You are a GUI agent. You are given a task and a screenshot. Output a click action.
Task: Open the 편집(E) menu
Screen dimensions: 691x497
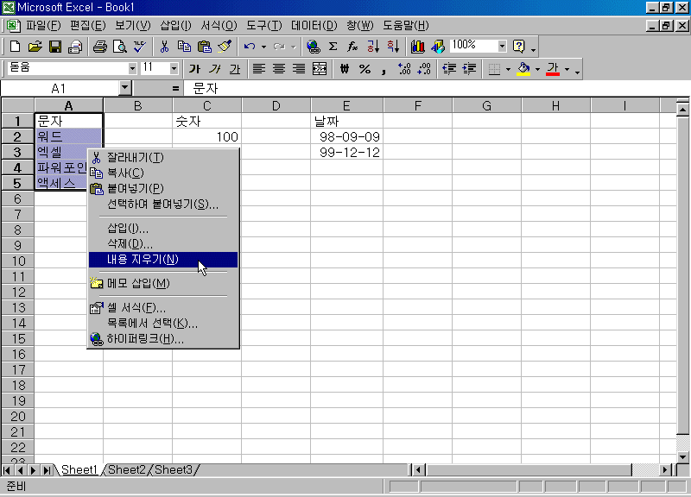coord(88,26)
